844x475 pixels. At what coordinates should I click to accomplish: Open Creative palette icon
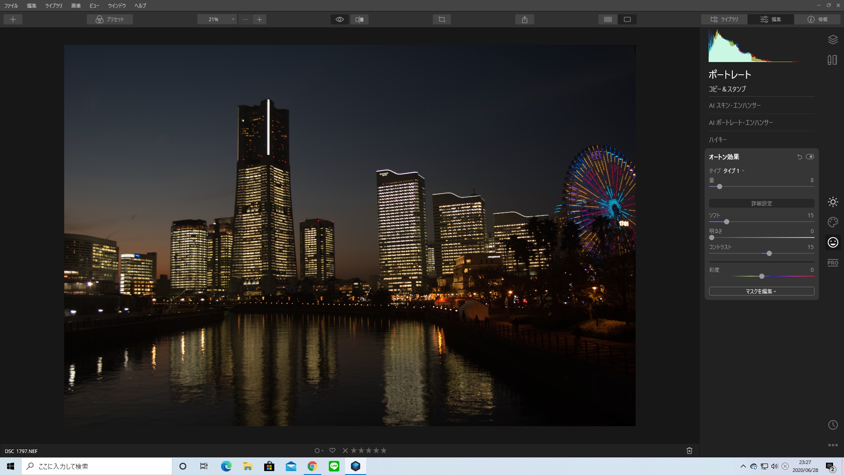(833, 222)
